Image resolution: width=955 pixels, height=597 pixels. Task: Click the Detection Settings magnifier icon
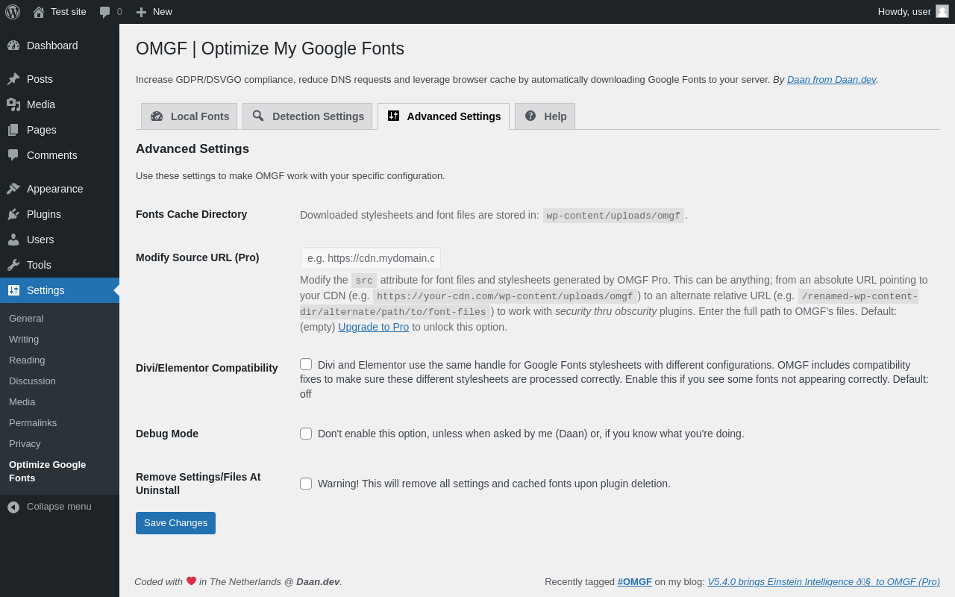click(258, 116)
